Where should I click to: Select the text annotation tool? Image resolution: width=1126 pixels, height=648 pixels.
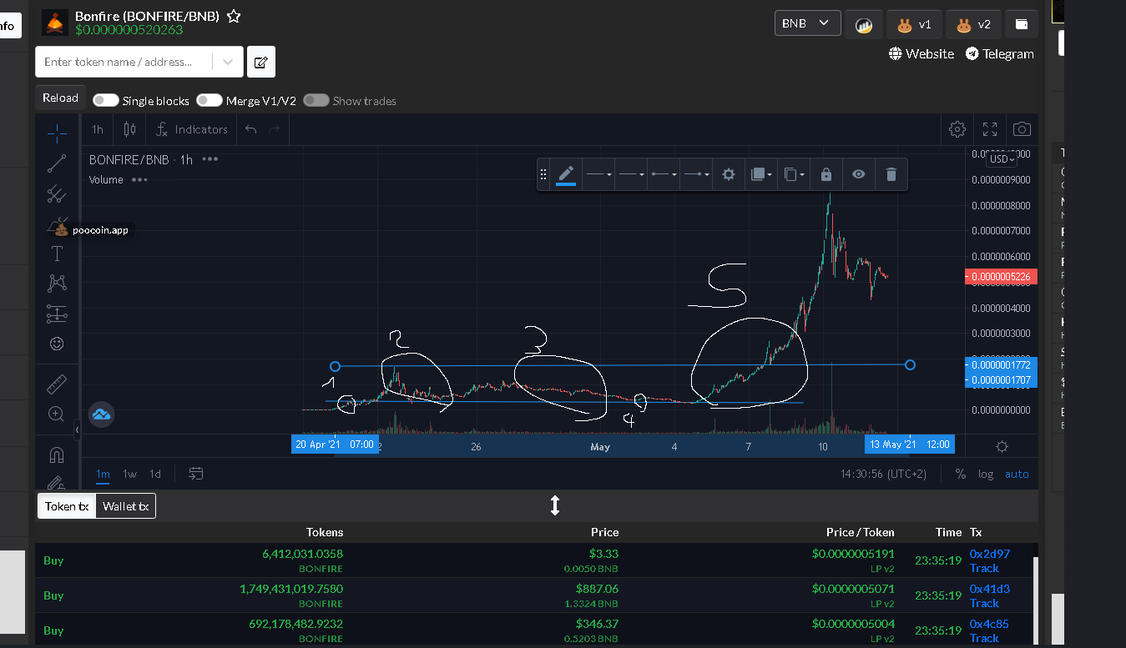click(57, 254)
